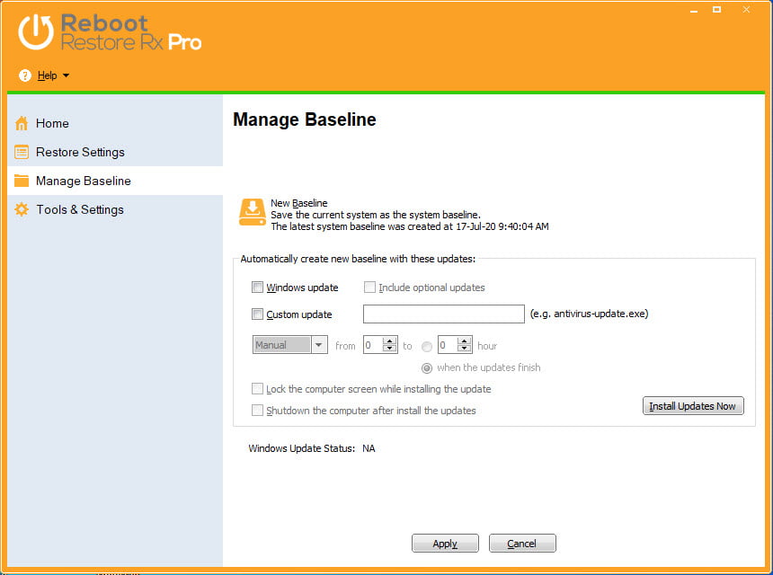This screenshot has height=575, width=773.
Task: Open Restore Settings in the sidebar
Action: 80,152
